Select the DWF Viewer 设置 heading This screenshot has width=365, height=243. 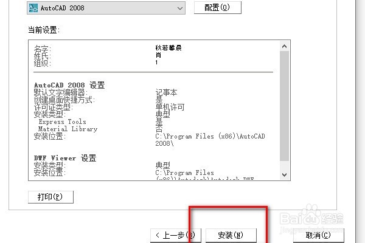click(65, 158)
